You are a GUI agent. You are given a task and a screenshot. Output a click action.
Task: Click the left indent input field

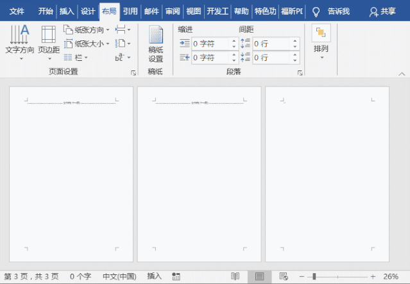(210, 44)
